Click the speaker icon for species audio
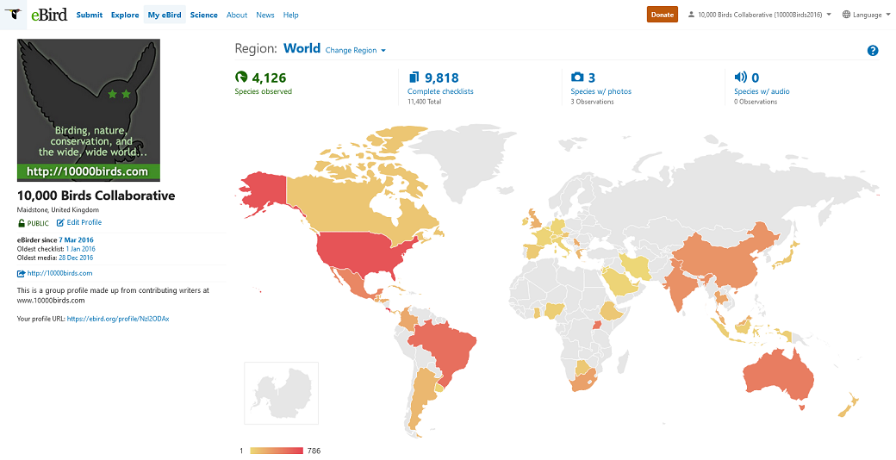 pos(741,78)
